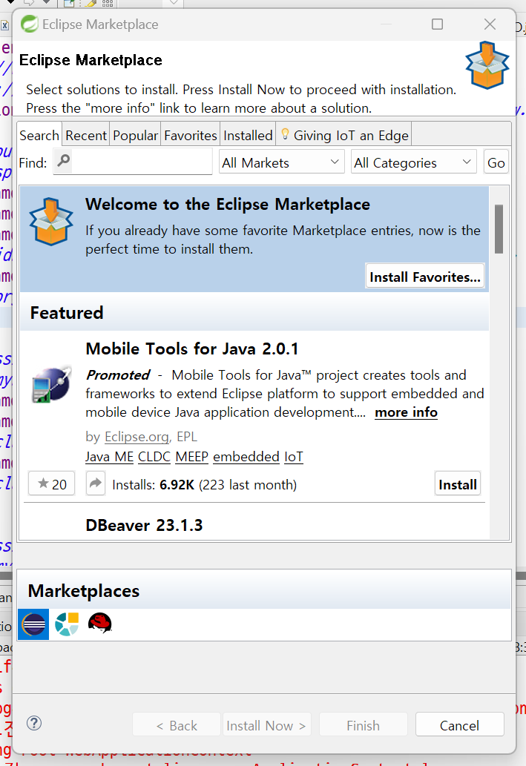Close the Eclipse Marketplace dialog
Image resolution: width=526 pixels, height=766 pixels.
[490, 24]
